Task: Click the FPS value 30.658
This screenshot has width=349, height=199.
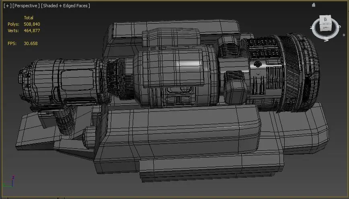Action: [x=31, y=43]
